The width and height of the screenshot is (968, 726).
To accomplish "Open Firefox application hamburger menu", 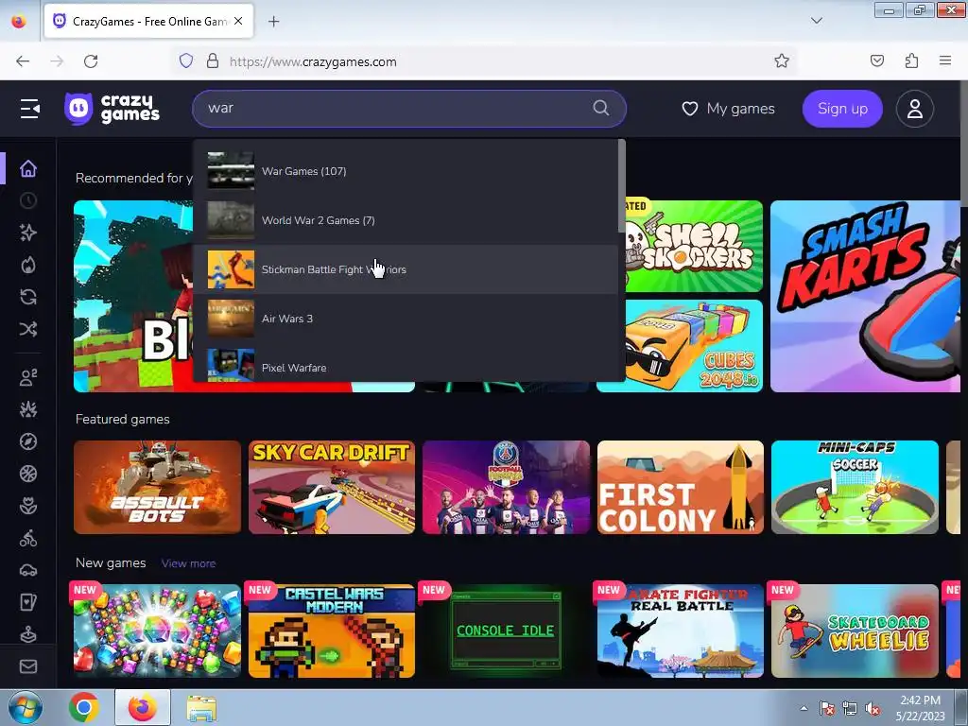I will point(945,60).
